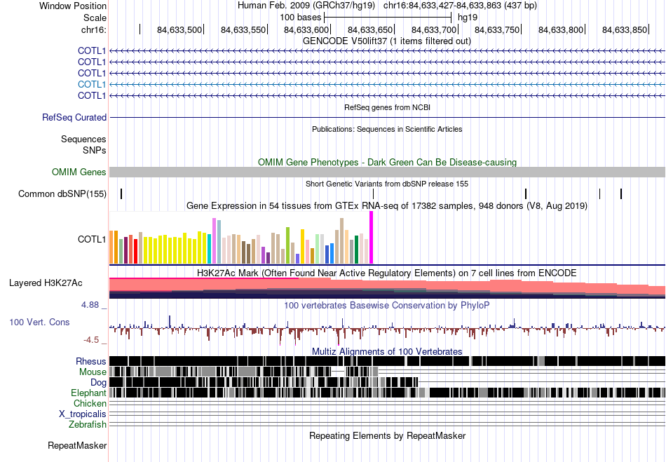Image resolution: width=666 pixels, height=462 pixels.
Task: Select the Mouse alignment row label
Action: pyautogui.click(x=93, y=372)
